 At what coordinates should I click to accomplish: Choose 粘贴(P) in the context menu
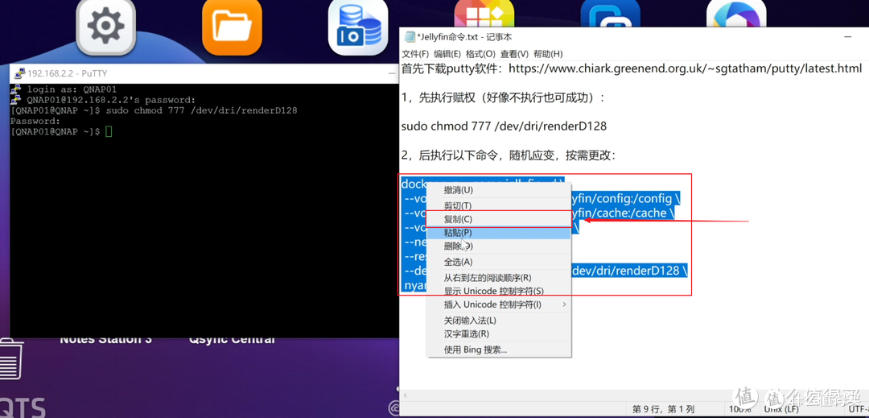click(499, 233)
